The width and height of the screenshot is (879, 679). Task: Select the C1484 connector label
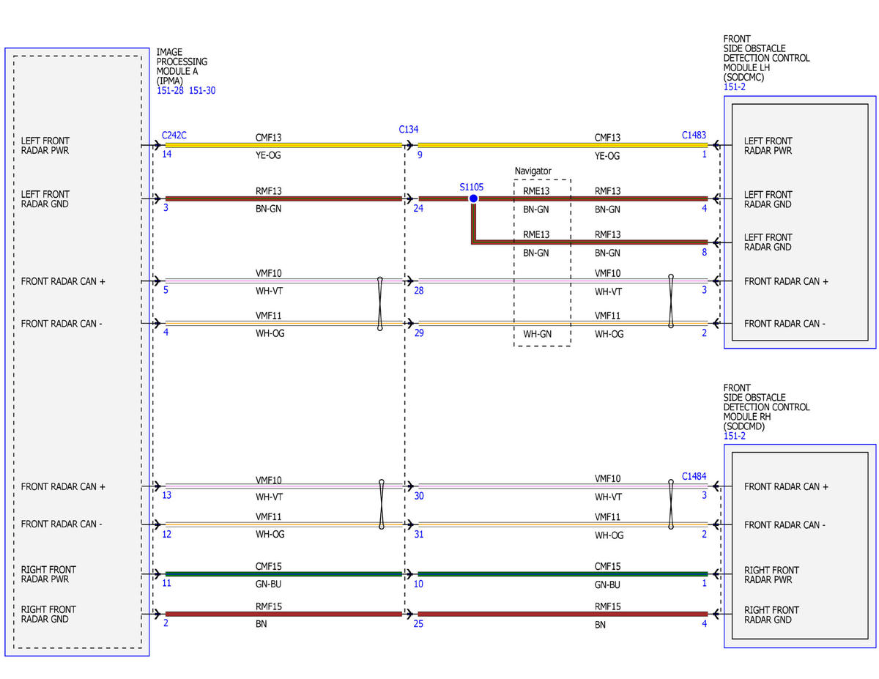pyautogui.click(x=694, y=476)
